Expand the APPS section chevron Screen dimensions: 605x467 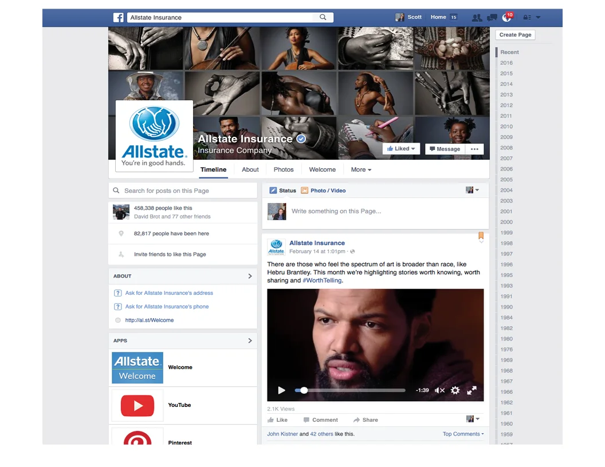tap(250, 341)
